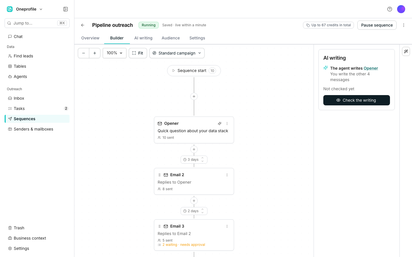Image resolution: width=412 pixels, height=257 pixels.
Task: Click the AI sparkle icon on Opener card
Action: (219, 124)
